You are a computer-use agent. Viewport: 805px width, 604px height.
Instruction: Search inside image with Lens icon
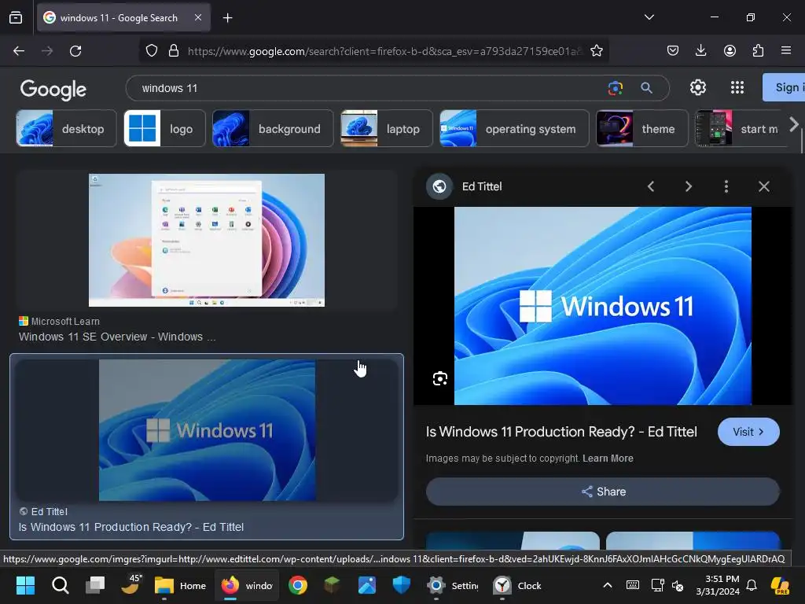440,378
